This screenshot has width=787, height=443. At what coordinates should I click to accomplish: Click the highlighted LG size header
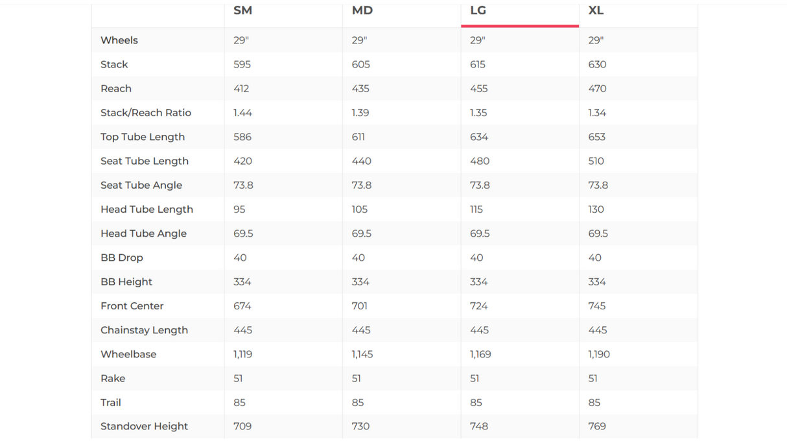point(478,10)
